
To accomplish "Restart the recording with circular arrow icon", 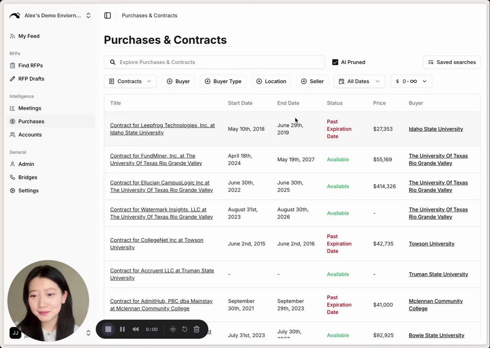I will click(x=185, y=329).
